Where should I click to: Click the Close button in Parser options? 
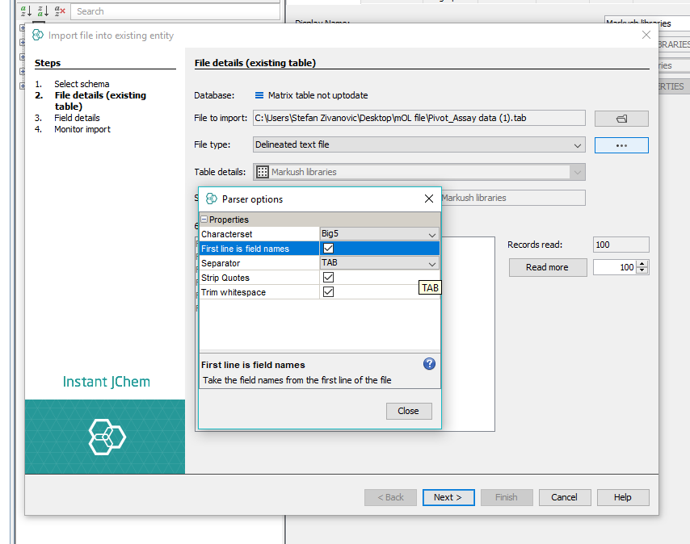click(x=408, y=411)
